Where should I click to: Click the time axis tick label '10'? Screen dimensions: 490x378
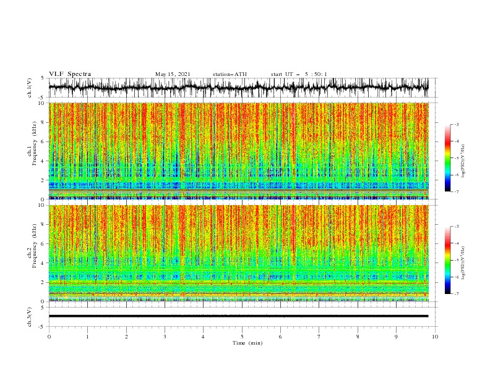click(435, 337)
